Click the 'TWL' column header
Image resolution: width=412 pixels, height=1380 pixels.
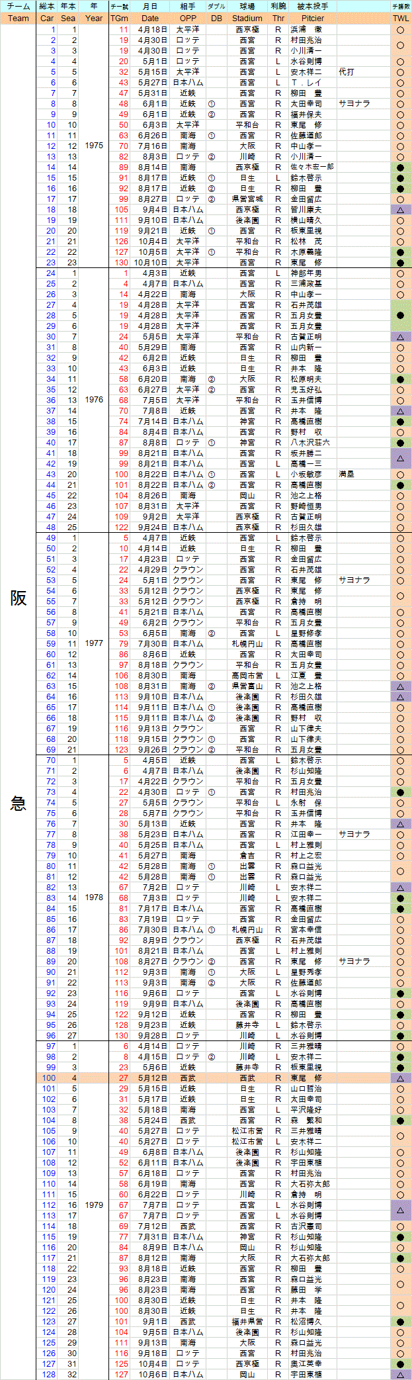tap(401, 19)
